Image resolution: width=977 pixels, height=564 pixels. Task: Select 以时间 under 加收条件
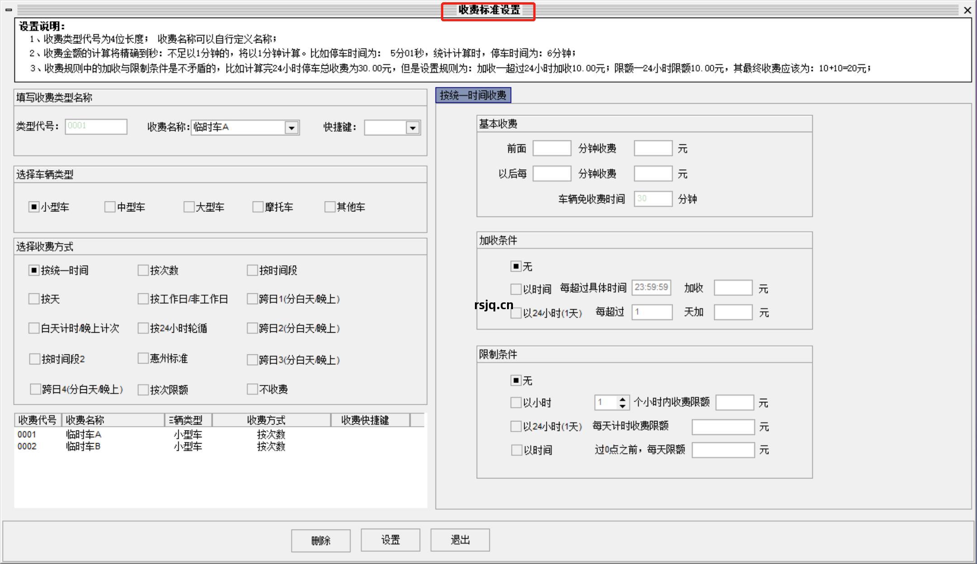pyautogui.click(x=516, y=288)
